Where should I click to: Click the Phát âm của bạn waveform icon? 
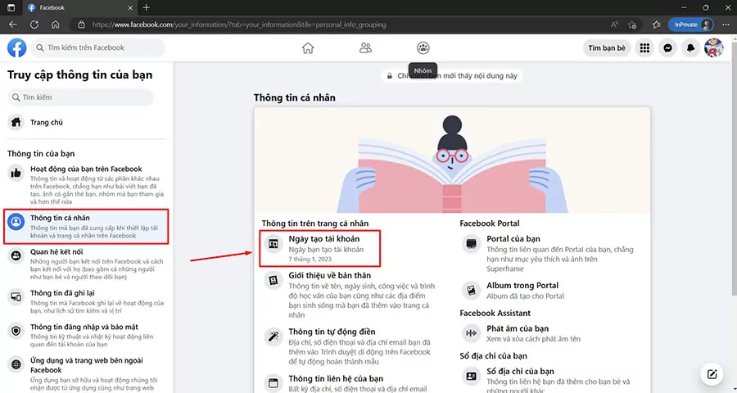coord(471,333)
